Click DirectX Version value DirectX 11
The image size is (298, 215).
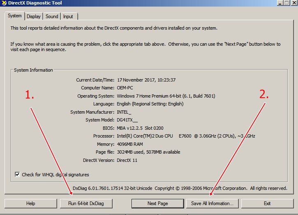[127, 160]
